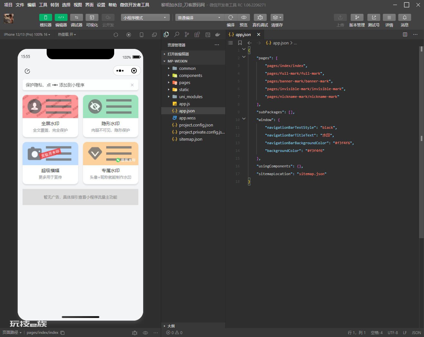Toggle the editor panel button
The height and width of the screenshot is (337, 424).
point(61,17)
